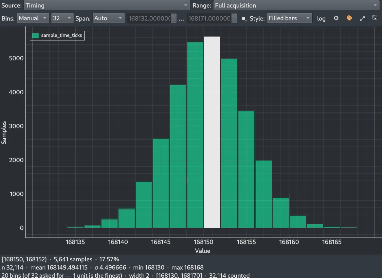
Task: Click the status text 5,641 samples
Action: (73, 259)
